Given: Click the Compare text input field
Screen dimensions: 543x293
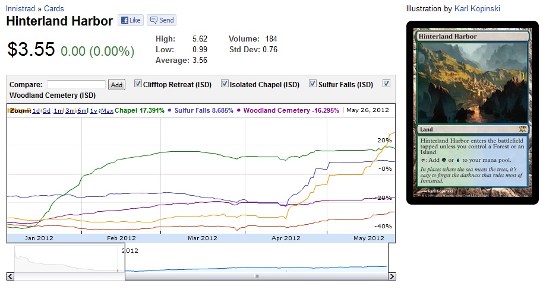Looking at the screenshot, I should click(x=76, y=85).
